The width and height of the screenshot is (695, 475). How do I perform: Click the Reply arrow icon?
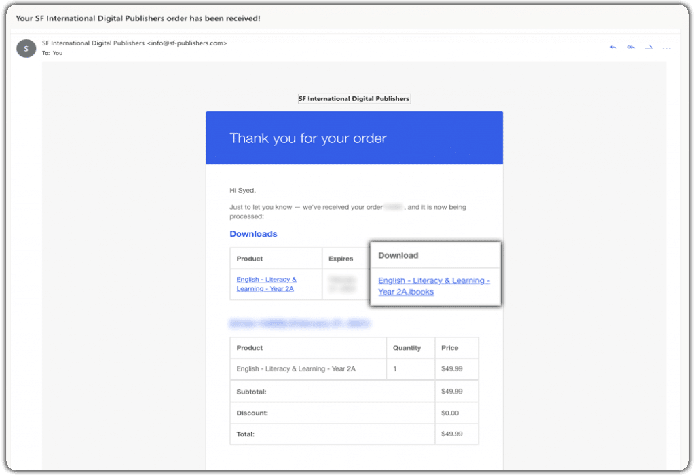coord(613,47)
